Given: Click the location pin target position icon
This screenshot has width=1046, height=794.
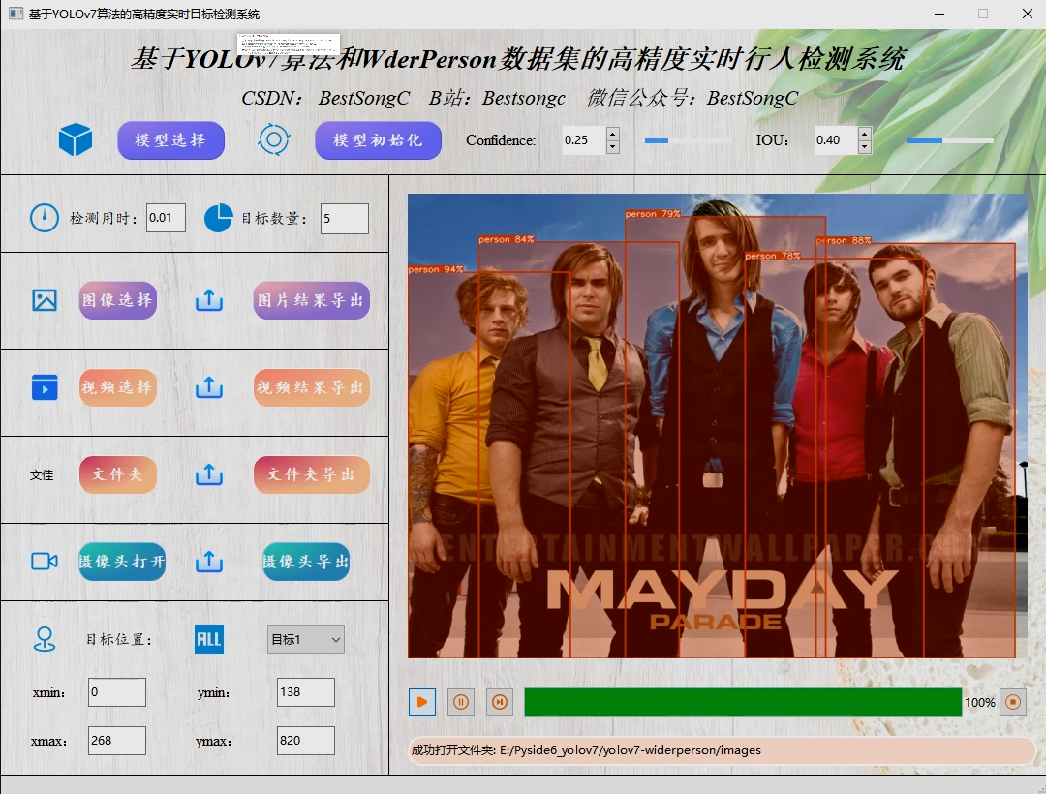Looking at the screenshot, I should 45,639.
